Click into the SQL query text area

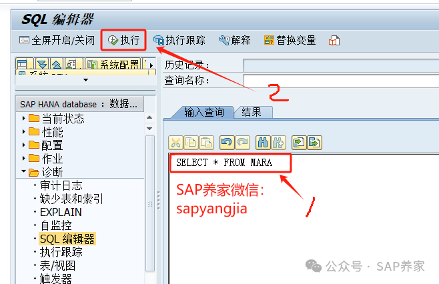304,218
